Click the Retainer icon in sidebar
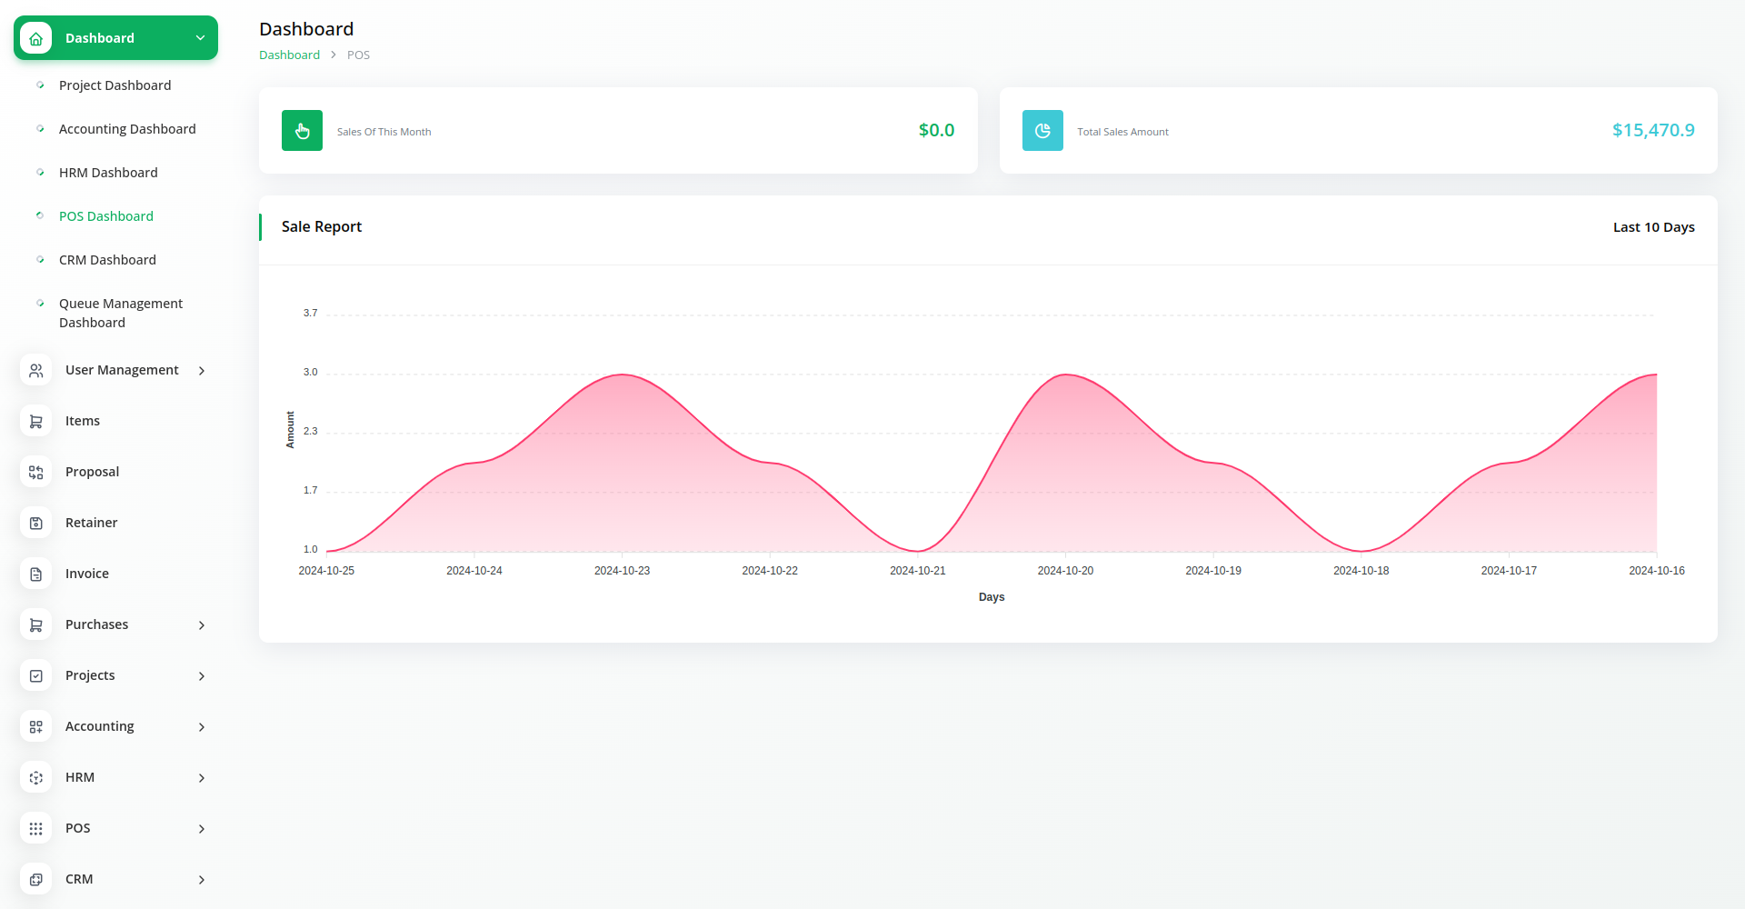1745x909 pixels. [35, 524]
